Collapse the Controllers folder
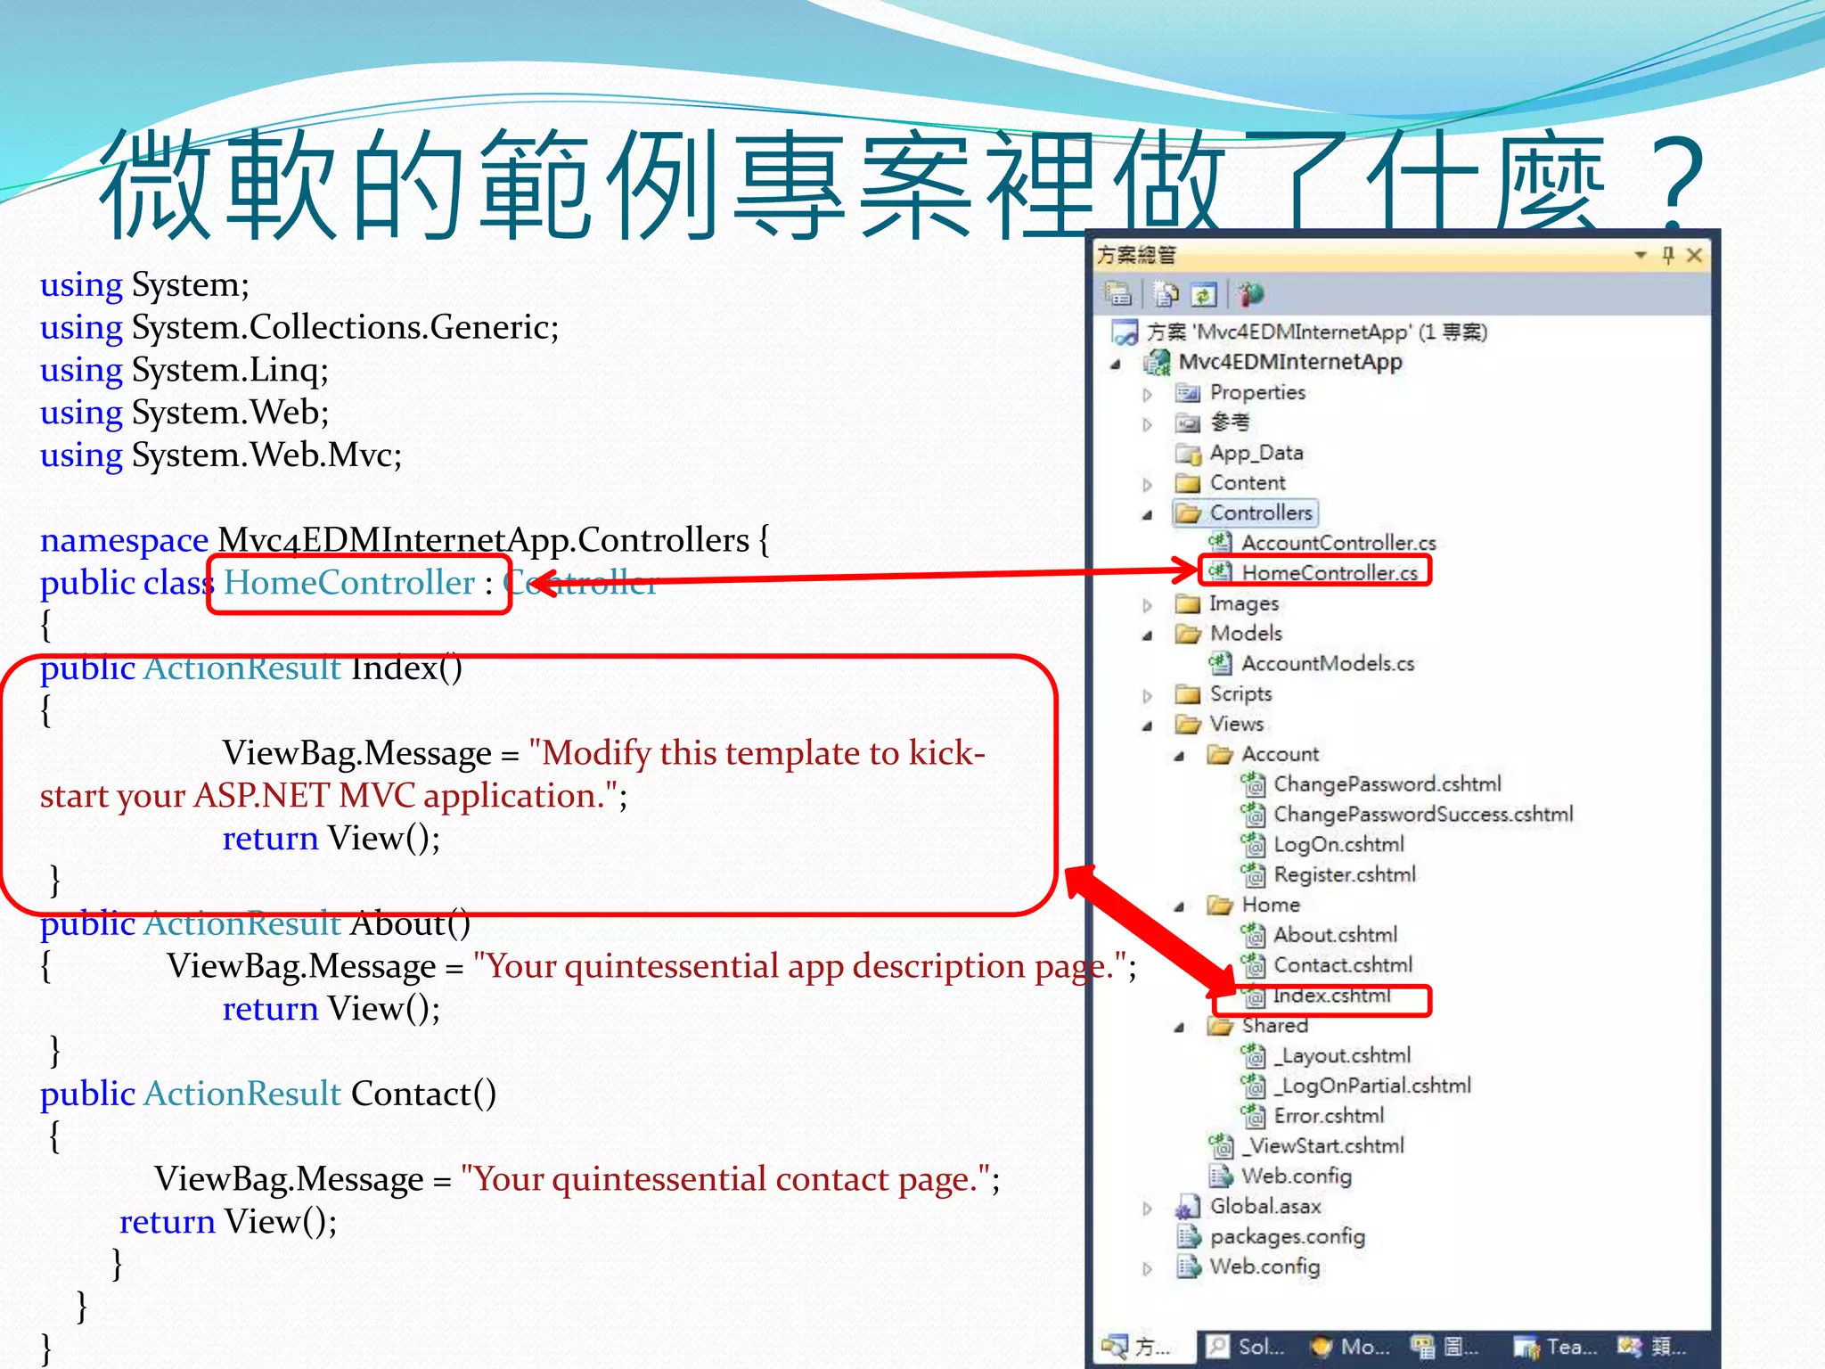 pos(1148,515)
